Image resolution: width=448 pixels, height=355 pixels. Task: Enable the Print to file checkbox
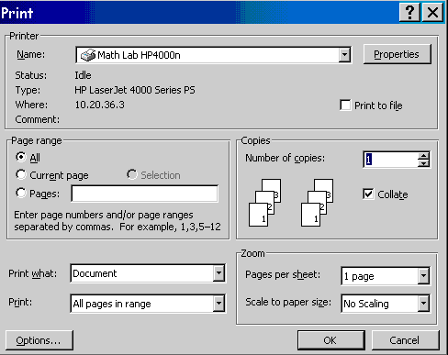(x=345, y=105)
